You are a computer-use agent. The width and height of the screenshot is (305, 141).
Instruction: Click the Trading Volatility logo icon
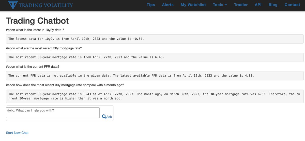13,5
